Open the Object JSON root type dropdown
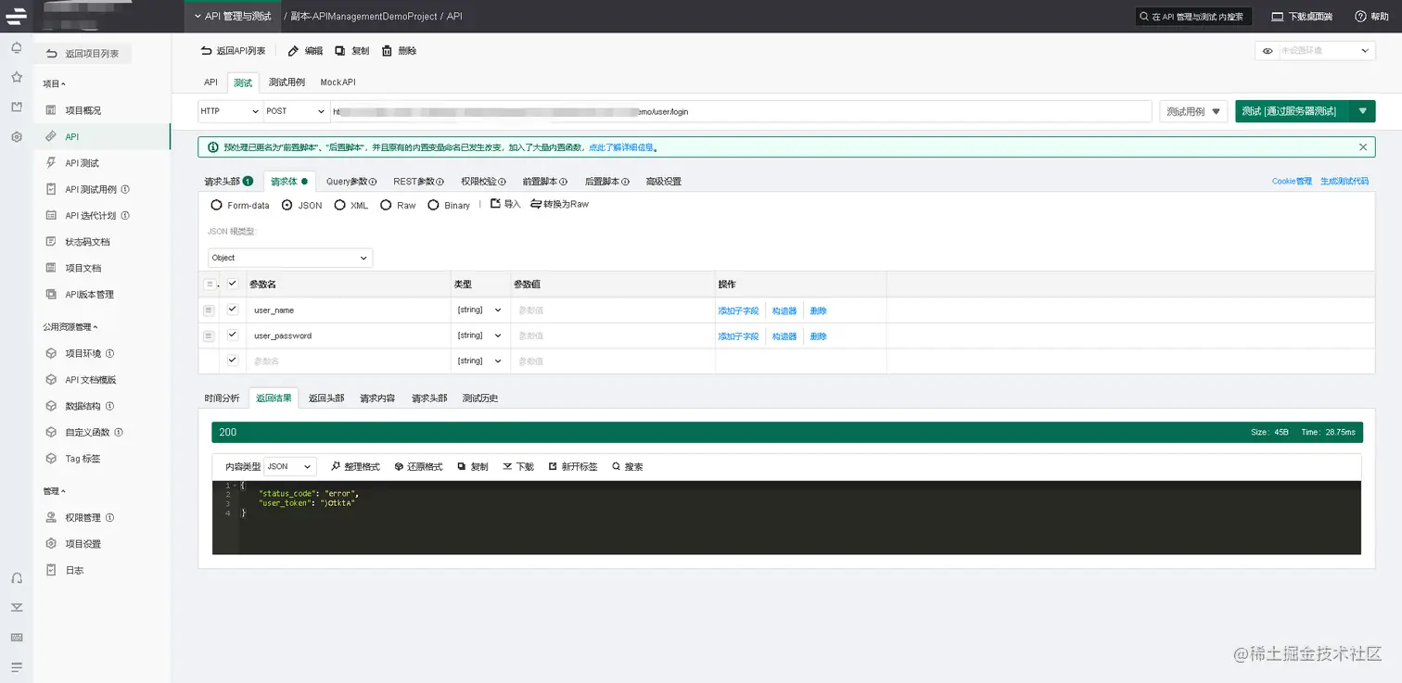Screen dimensions: 1402x683 point(290,258)
